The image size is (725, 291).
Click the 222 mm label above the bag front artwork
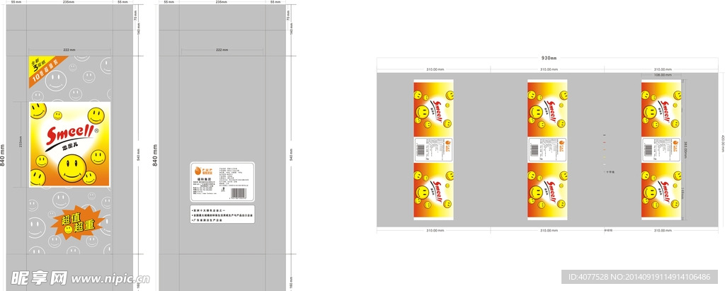pyautogui.click(x=69, y=50)
